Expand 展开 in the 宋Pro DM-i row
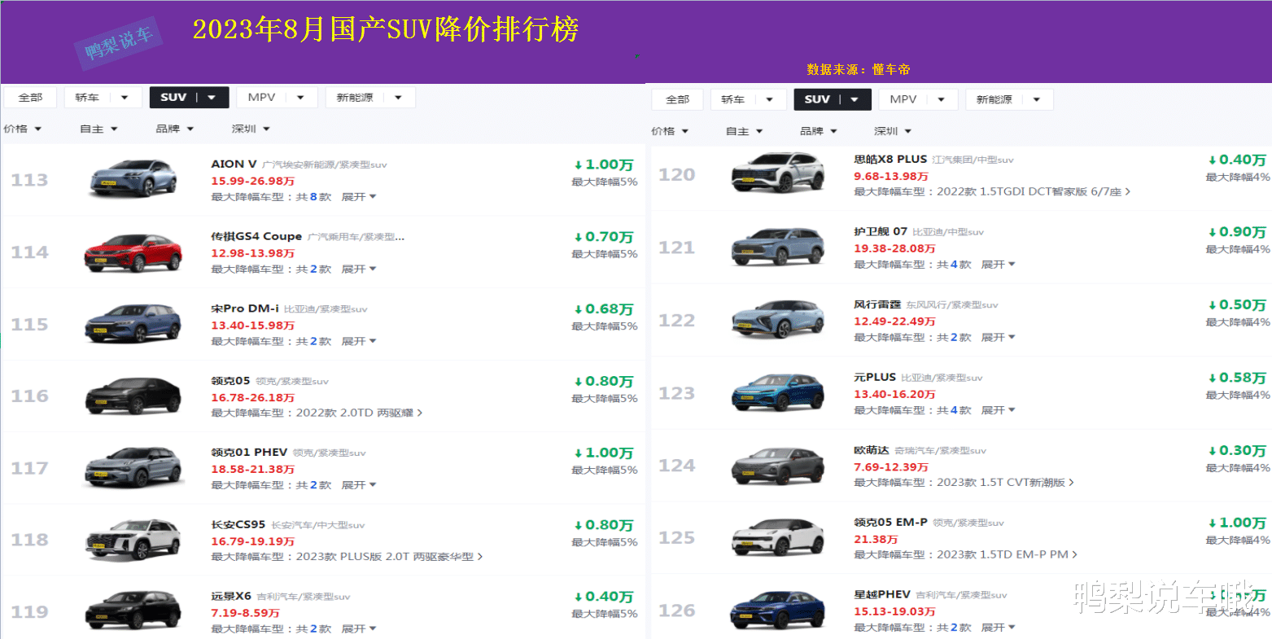Screen dimensions: 1272x639 pyautogui.click(x=359, y=342)
